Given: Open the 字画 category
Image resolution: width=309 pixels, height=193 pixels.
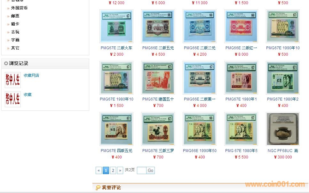Looking at the screenshot, I should click(15, 40).
